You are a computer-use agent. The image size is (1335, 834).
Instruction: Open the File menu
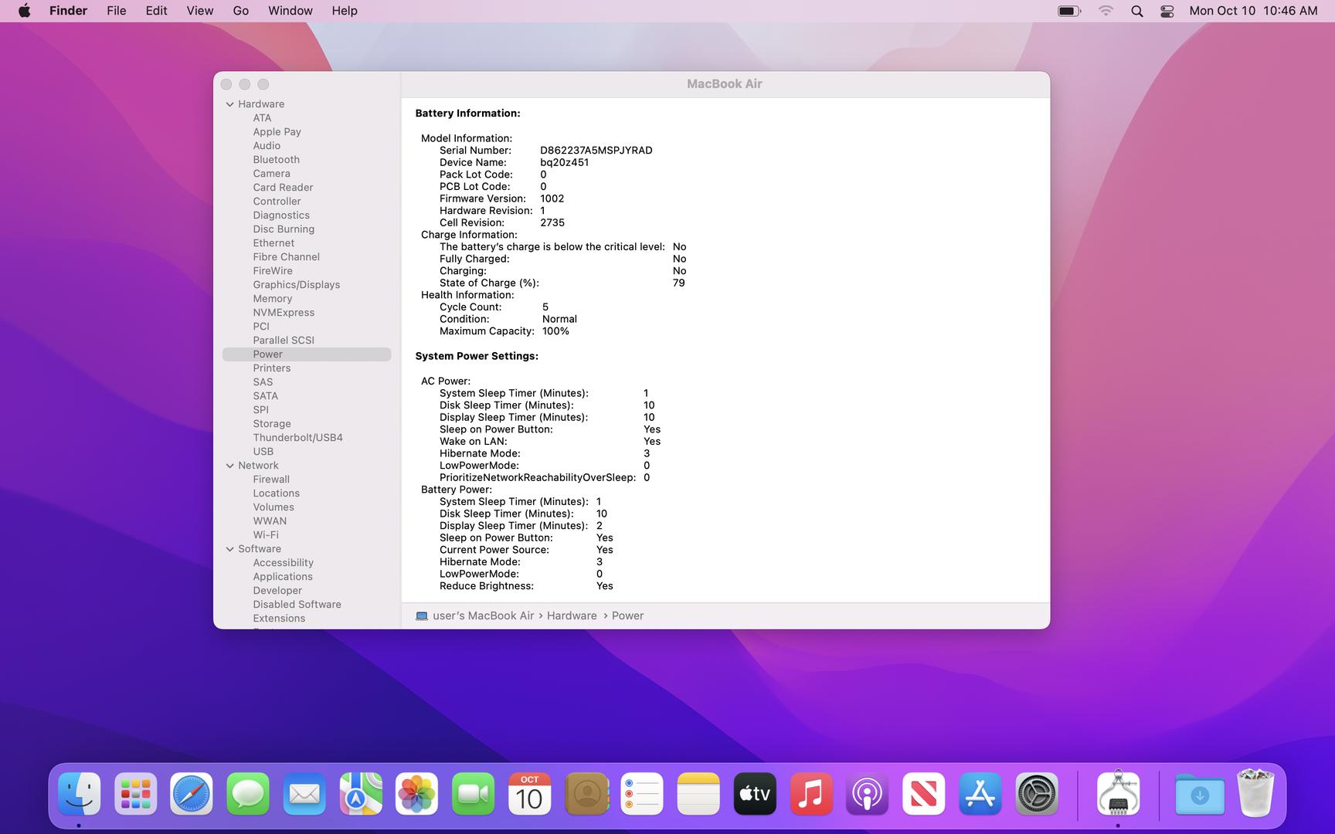(x=117, y=11)
